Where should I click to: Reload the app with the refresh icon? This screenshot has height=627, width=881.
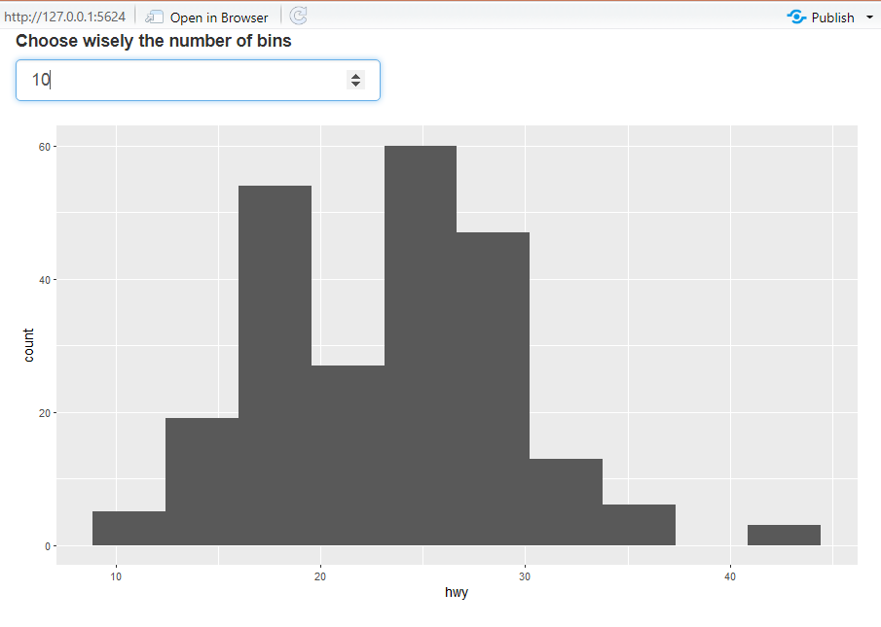[299, 16]
